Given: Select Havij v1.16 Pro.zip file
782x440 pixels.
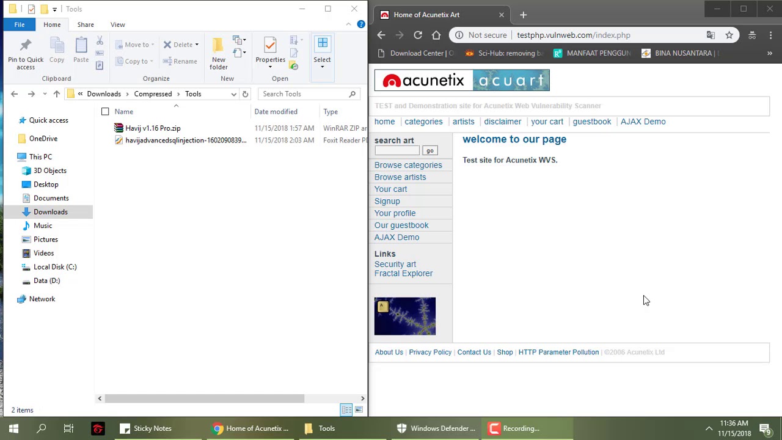Looking at the screenshot, I should [x=153, y=128].
